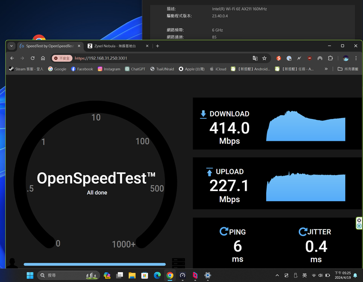Open the Wi-Fi network tray icon
This screenshot has width=363, height=282.
coord(314,275)
